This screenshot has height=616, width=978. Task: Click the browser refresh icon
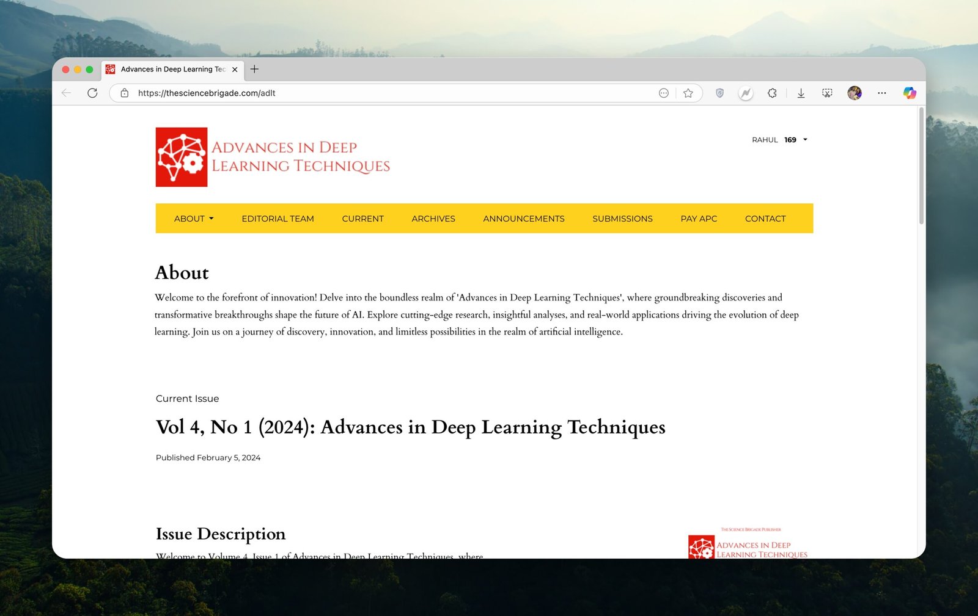92,93
